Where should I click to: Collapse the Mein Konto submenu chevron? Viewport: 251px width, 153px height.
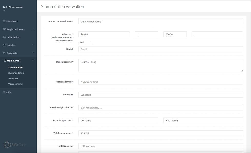point(33,60)
